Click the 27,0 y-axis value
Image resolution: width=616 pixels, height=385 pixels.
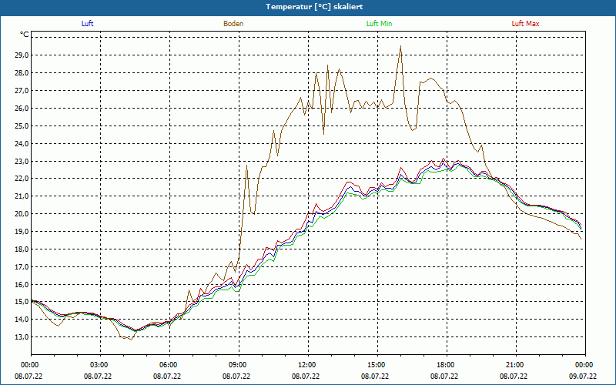[22, 91]
